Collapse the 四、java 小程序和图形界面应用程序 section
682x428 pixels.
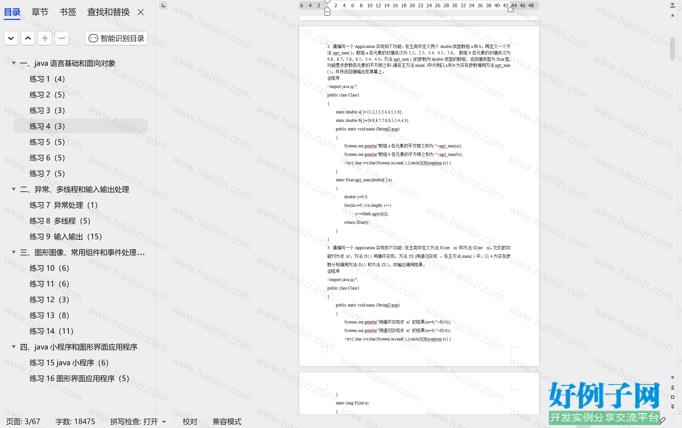coord(14,347)
